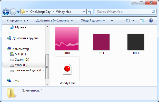Click the SSD (C:) drive icon
The width and height of the screenshot is (159, 102).
[x=12, y=54]
